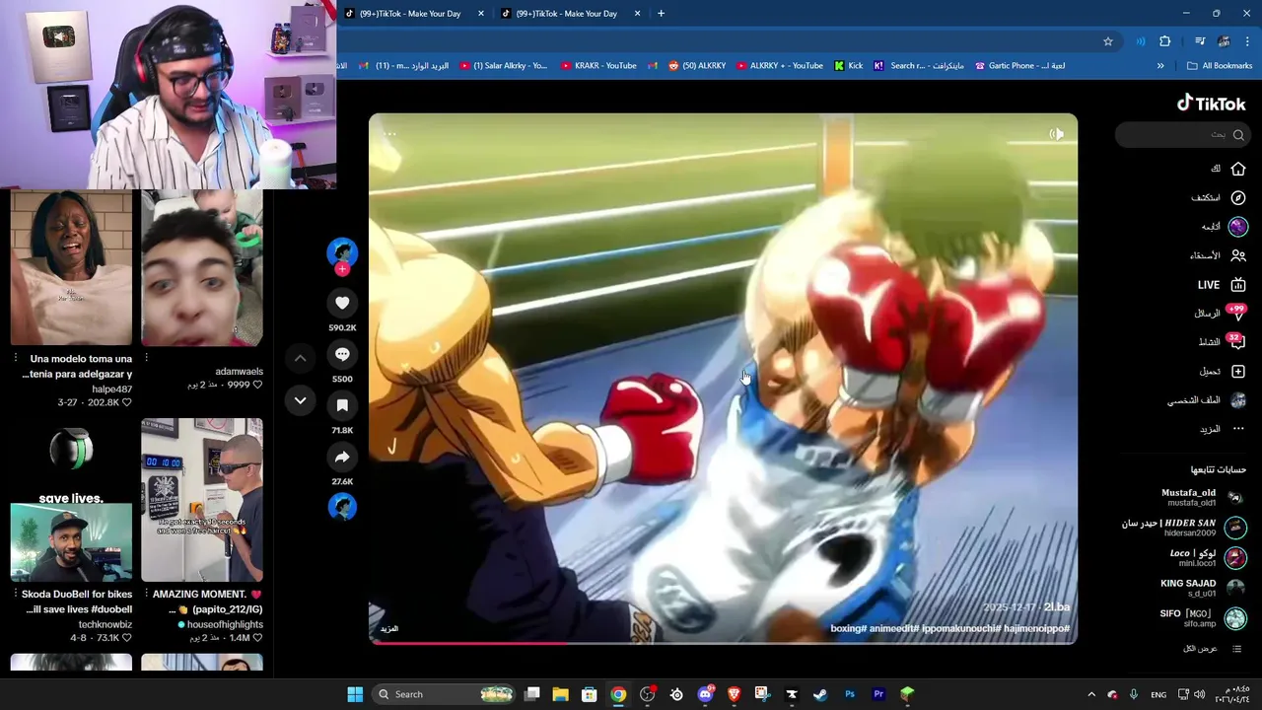Follow creator using red plus badge
This screenshot has height=710, width=1262.
click(x=342, y=269)
